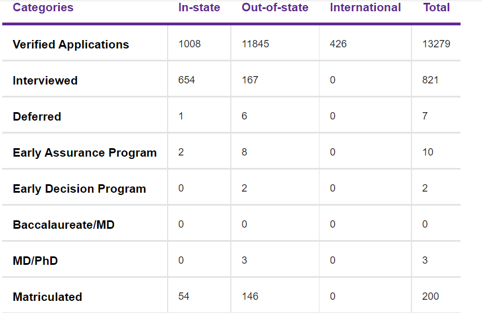482x333 pixels.
Task: Select the Deferred row label
Action: (37, 117)
